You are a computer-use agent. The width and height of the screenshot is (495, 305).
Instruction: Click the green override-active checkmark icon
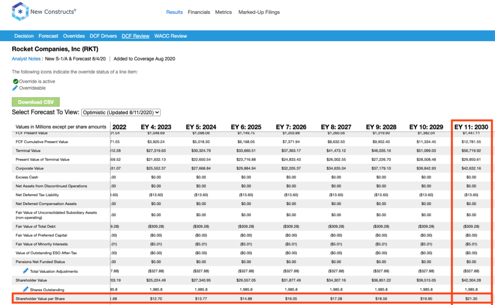(15, 81)
